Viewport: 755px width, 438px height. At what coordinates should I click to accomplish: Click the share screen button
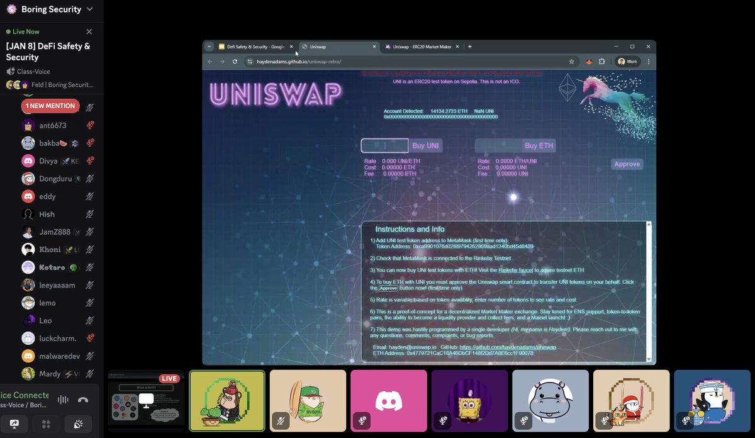(14, 424)
